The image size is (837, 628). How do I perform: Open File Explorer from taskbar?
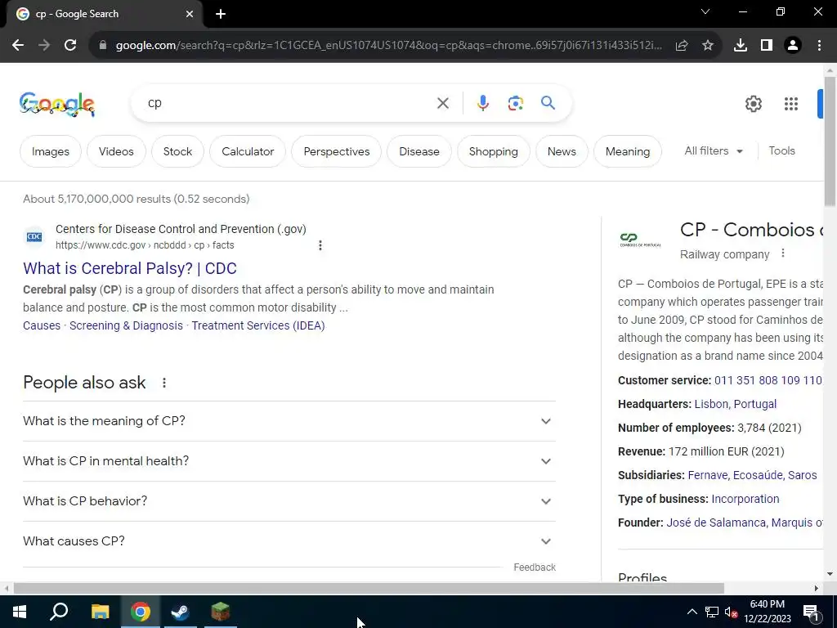pos(100,612)
